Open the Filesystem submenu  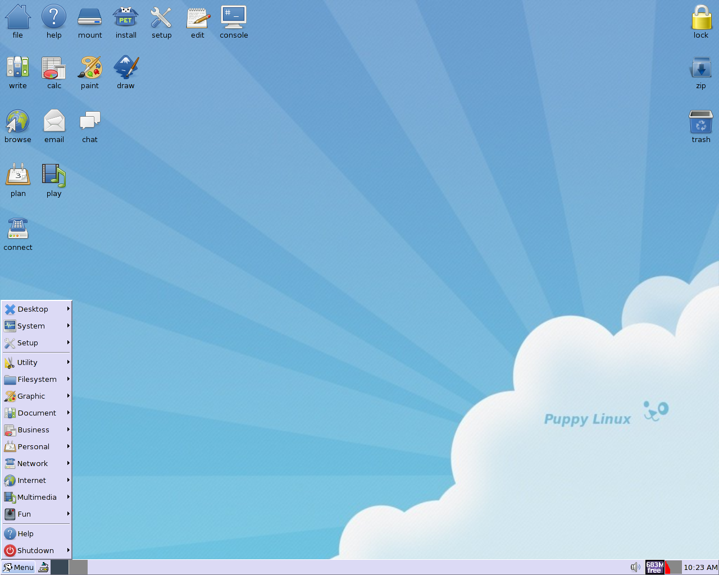[37, 379]
